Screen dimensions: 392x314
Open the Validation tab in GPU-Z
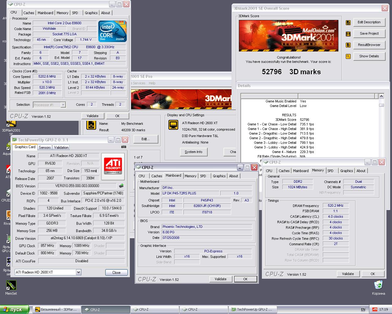[61, 147]
